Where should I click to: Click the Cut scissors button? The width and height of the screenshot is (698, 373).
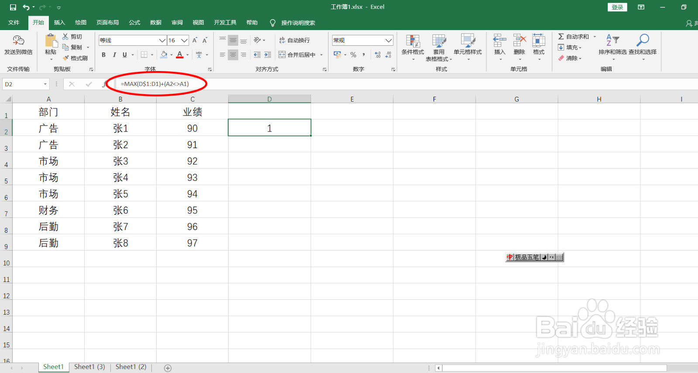(72, 37)
